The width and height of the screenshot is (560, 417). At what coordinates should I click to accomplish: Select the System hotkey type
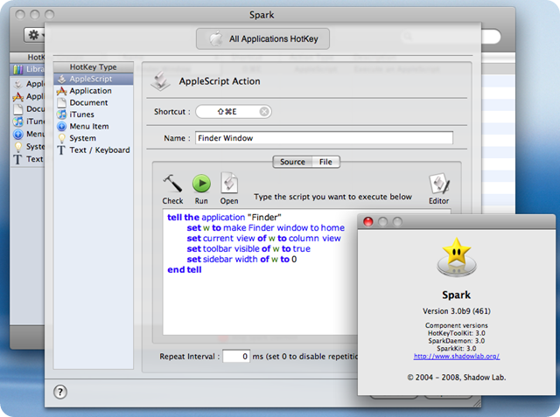click(82, 138)
